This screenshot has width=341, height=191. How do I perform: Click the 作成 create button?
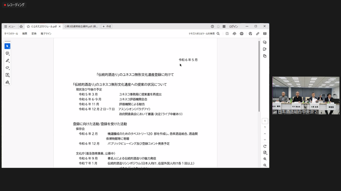pyautogui.click(x=107, y=27)
